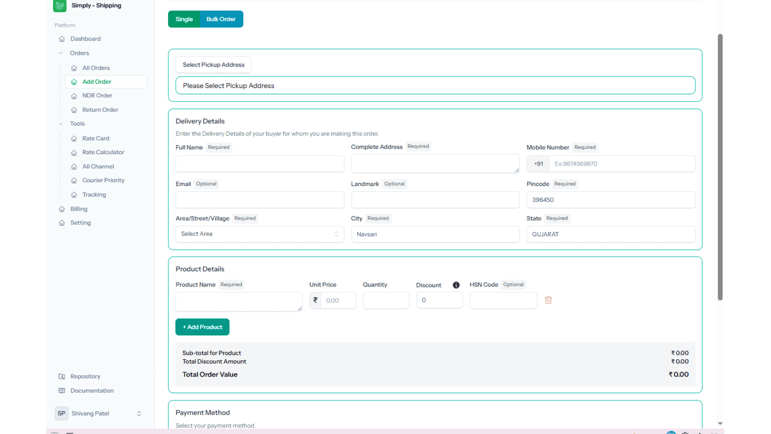Click the icon beside Return Order

pyautogui.click(x=74, y=110)
